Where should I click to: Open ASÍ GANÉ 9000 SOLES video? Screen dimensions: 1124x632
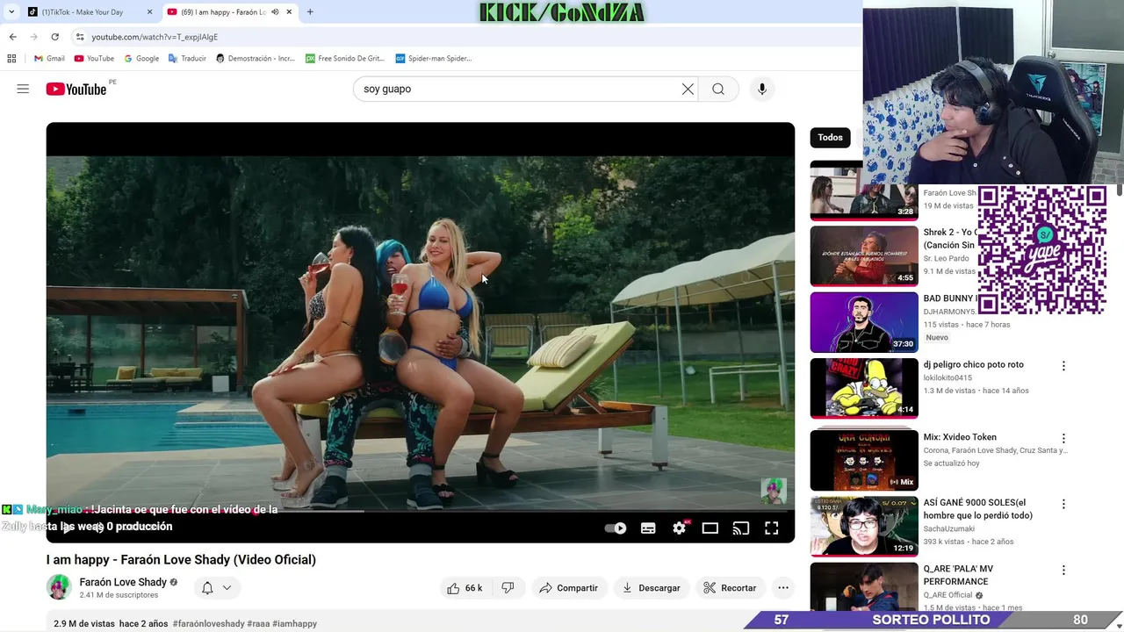[864, 526]
